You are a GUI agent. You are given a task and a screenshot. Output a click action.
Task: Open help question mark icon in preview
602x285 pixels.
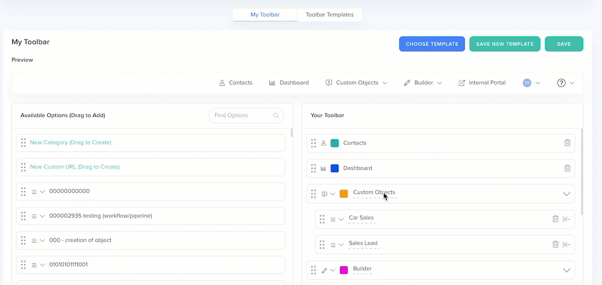(561, 83)
